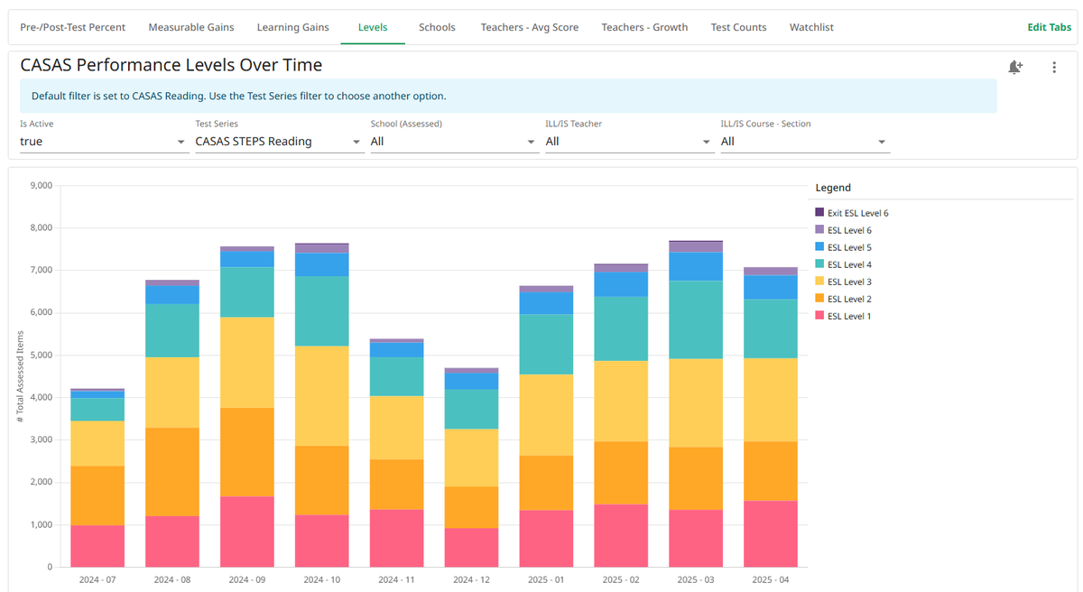Select ESL Level 1 legend swatch
This screenshot has width=1083, height=592.
[x=819, y=316]
